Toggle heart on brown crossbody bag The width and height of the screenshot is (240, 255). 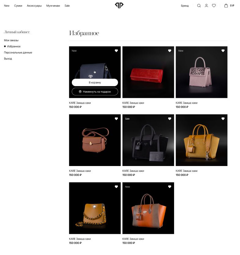pos(116,119)
